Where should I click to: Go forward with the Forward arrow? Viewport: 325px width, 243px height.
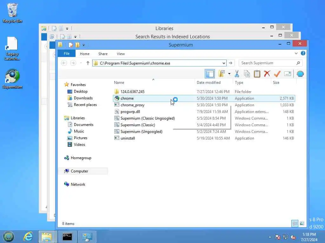(73, 63)
